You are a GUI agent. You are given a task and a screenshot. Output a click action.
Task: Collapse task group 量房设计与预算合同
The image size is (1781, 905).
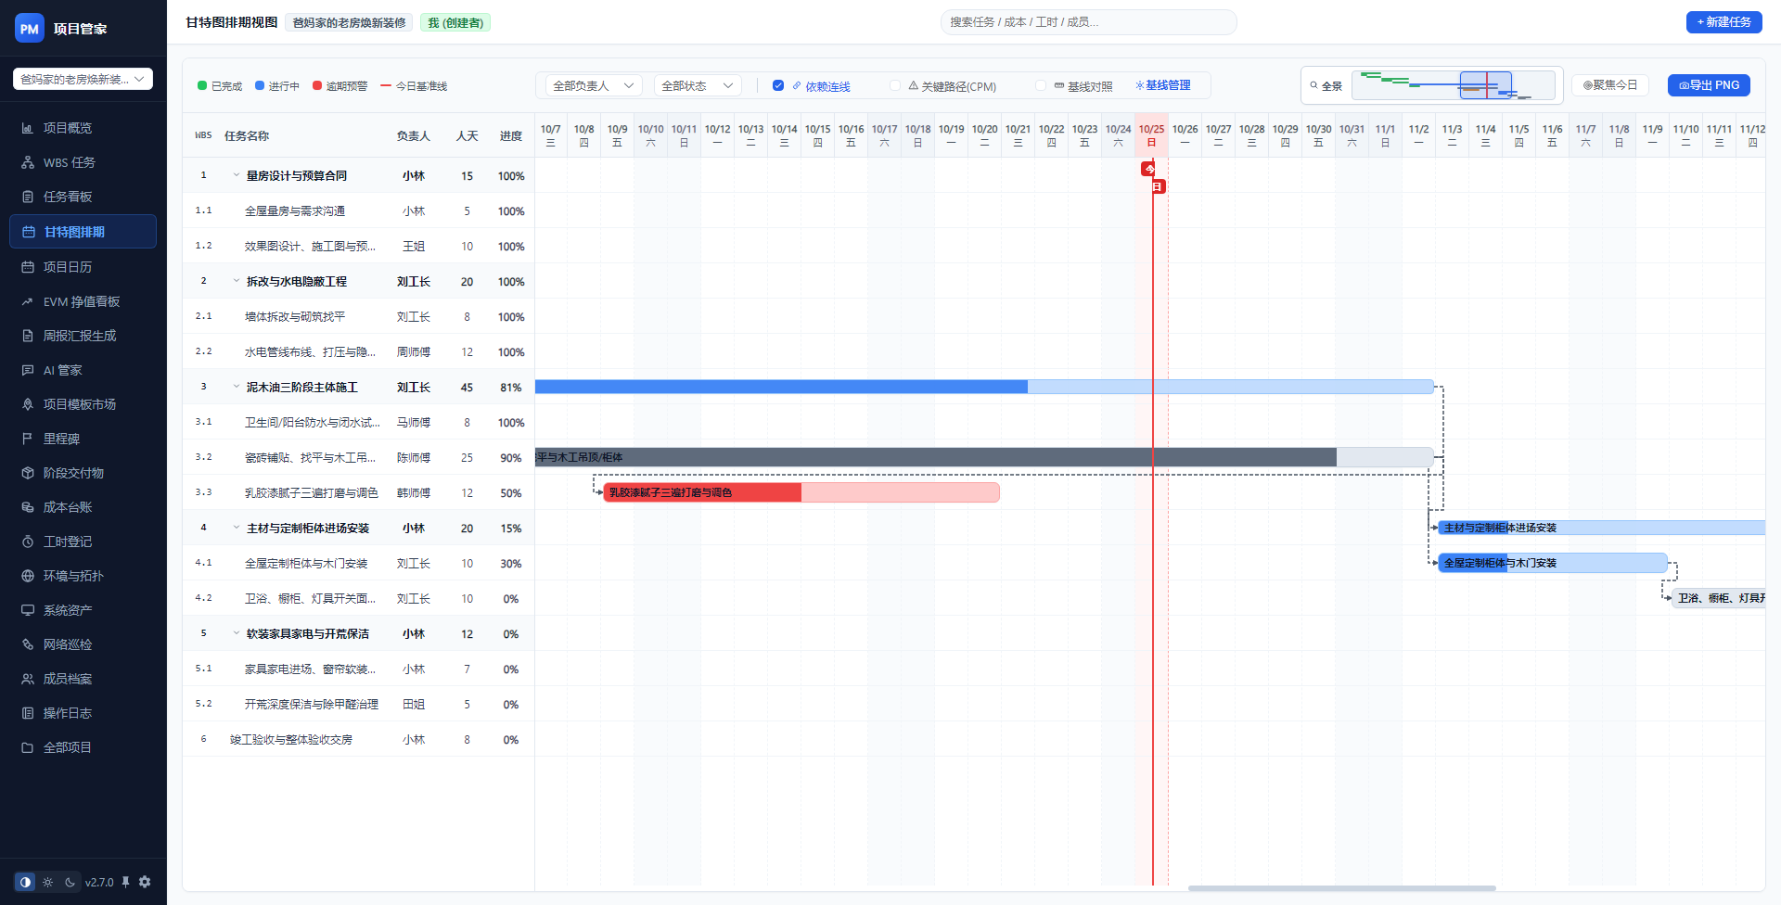236,175
